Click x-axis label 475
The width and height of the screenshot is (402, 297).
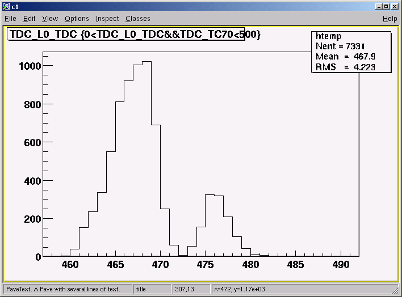pos(206,265)
